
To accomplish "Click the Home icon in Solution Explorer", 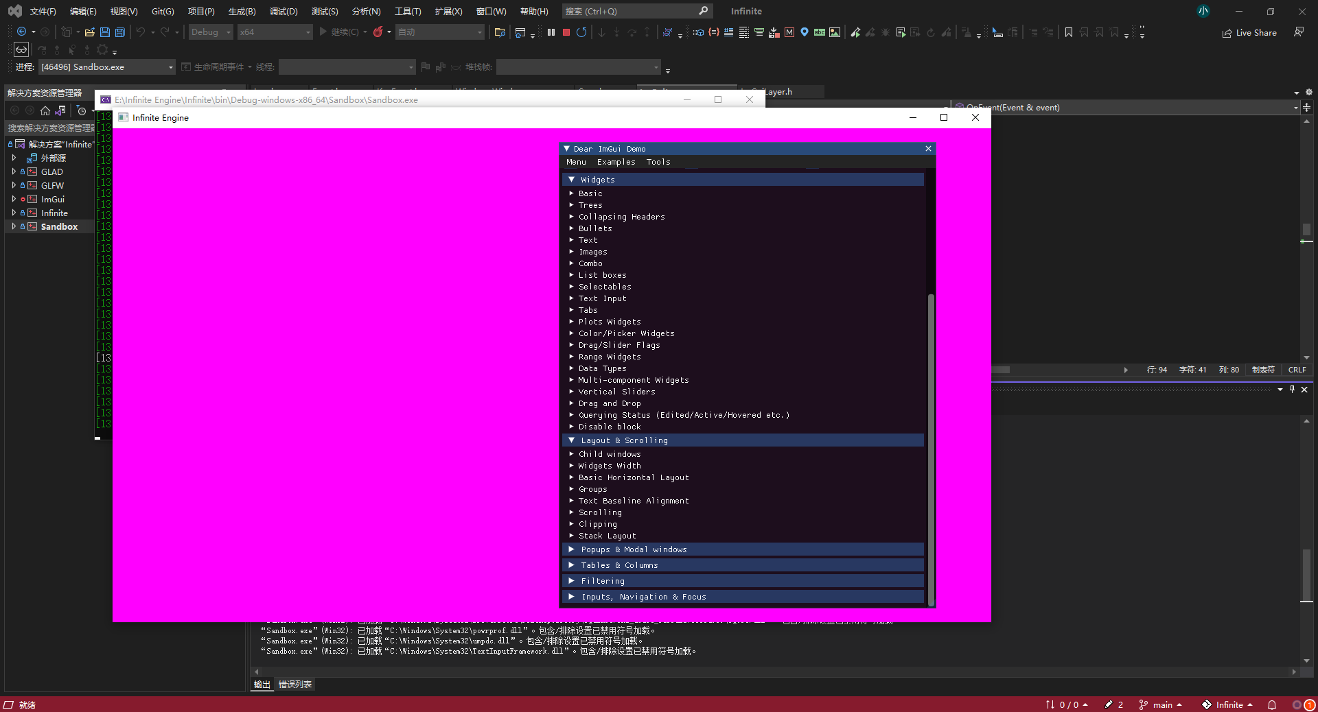I will (x=45, y=110).
